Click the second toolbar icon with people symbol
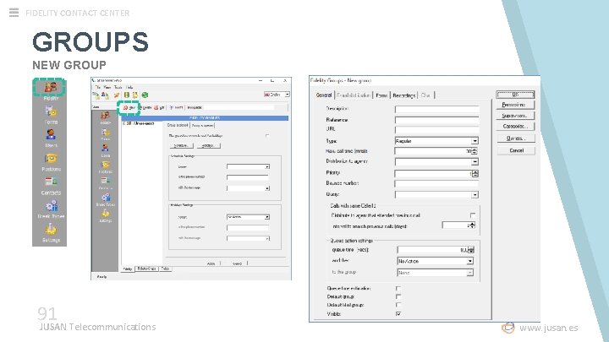Viewport: 609px width, 342px height. (x=105, y=95)
